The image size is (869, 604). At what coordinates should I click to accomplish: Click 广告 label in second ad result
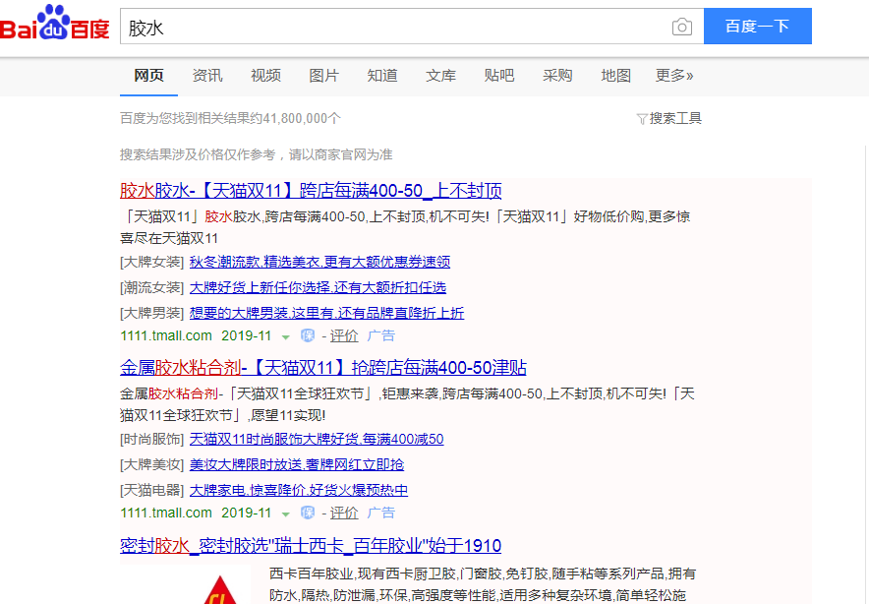381,513
